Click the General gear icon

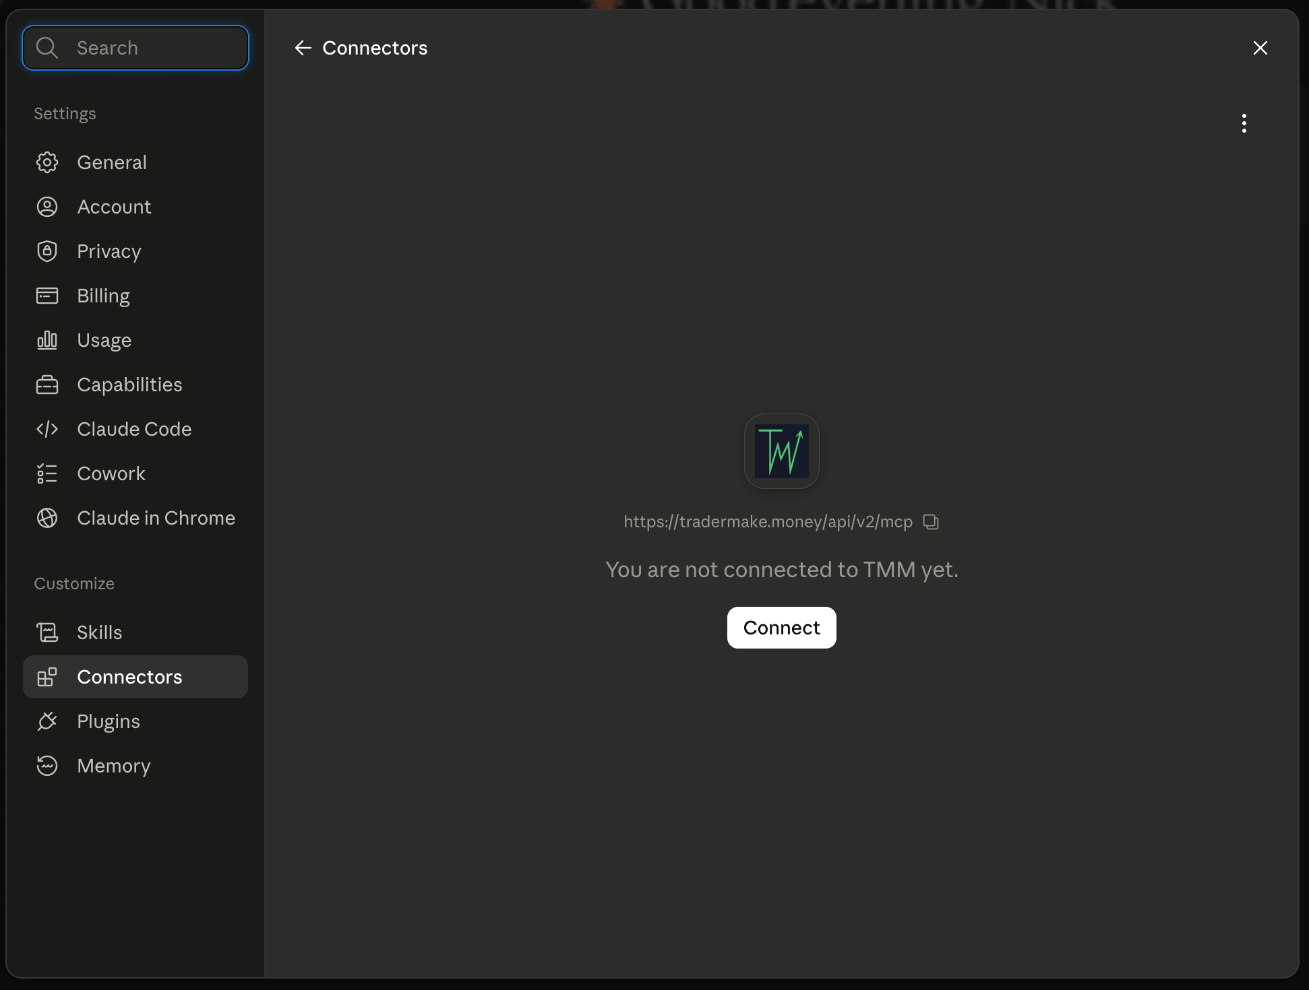click(47, 162)
